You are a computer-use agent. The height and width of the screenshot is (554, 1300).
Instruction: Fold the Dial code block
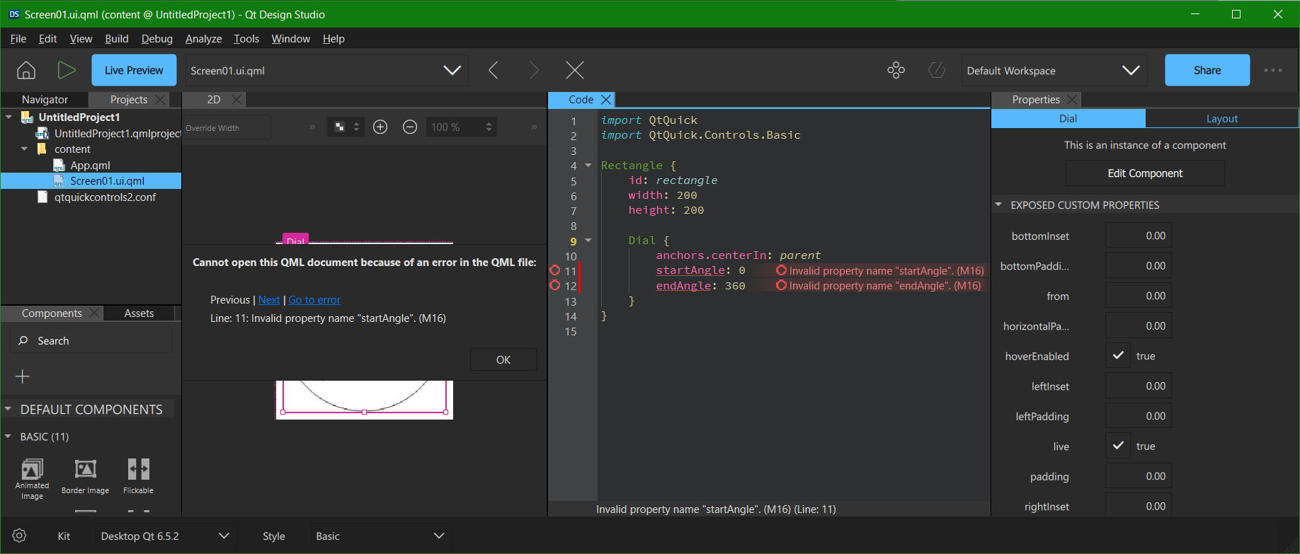coord(588,241)
